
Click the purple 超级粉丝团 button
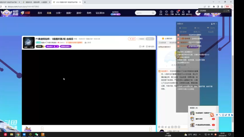[66, 47]
